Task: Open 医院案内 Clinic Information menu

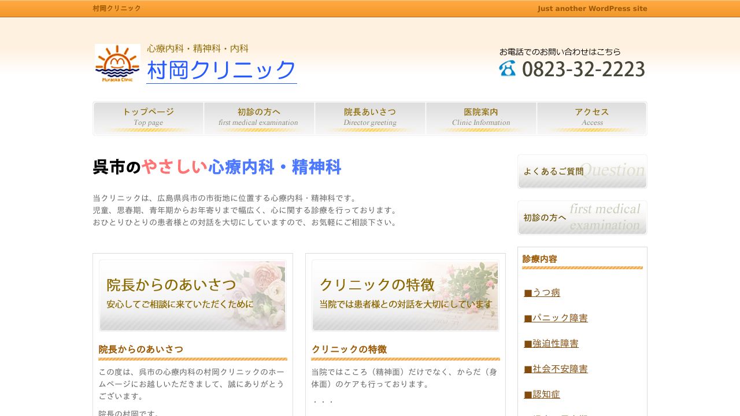Action: coord(481,118)
